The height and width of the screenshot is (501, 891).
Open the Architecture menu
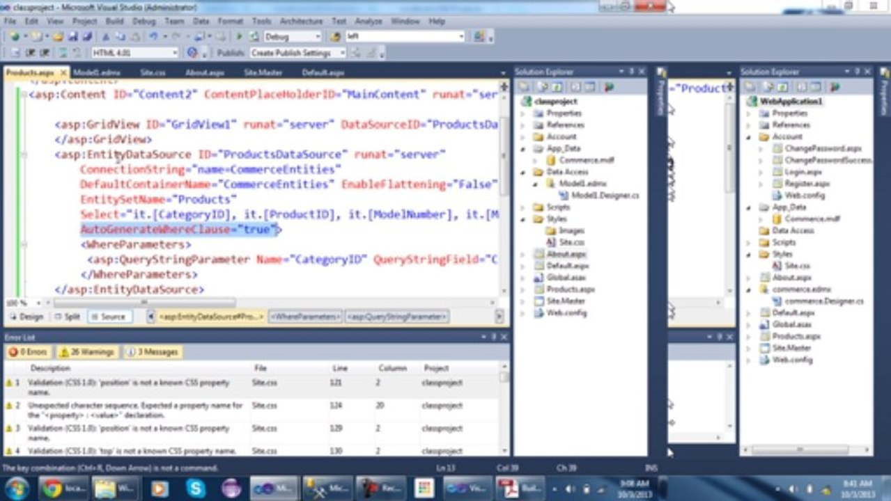(x=301, y=22)
